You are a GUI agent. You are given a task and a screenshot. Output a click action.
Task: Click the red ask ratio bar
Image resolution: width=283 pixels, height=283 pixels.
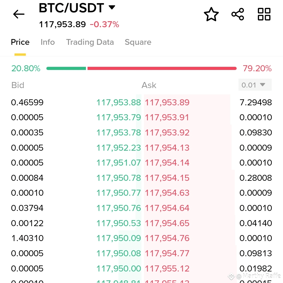pyautogui.click(x=162, y=68)
